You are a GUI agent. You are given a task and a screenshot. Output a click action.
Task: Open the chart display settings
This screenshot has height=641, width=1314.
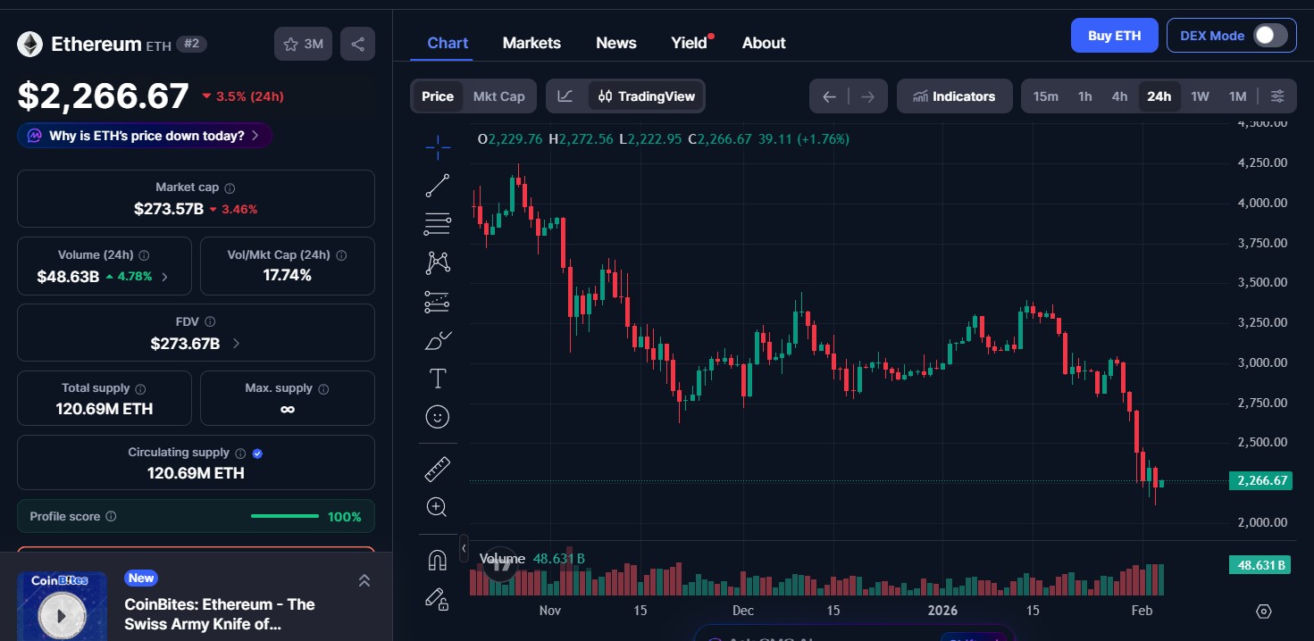click(1277, 96)
